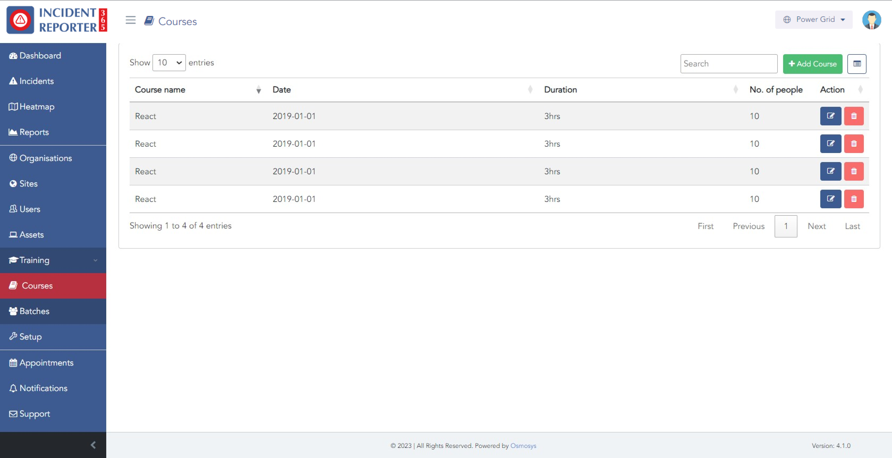Image resolution: width=892 pixels, height=458 pixels.
Task: Open Batches in the sidebar
Action: pyautogui.click(x=35, y=311)
